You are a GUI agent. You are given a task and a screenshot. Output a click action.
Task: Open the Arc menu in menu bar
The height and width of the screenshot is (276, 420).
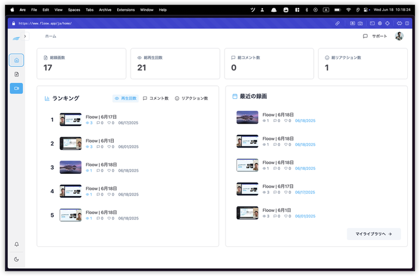23,10
